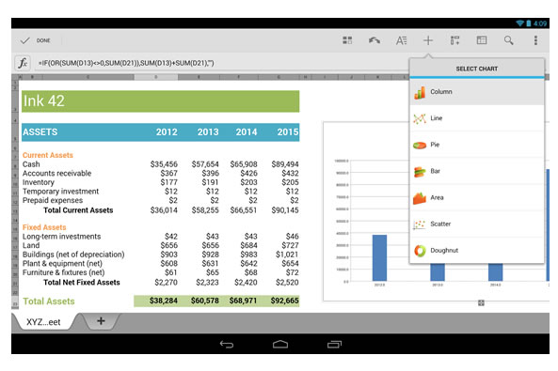This screenshot has height=371, width=558.
Task: Choose Line chart type
Action: [x=477, y=118]
